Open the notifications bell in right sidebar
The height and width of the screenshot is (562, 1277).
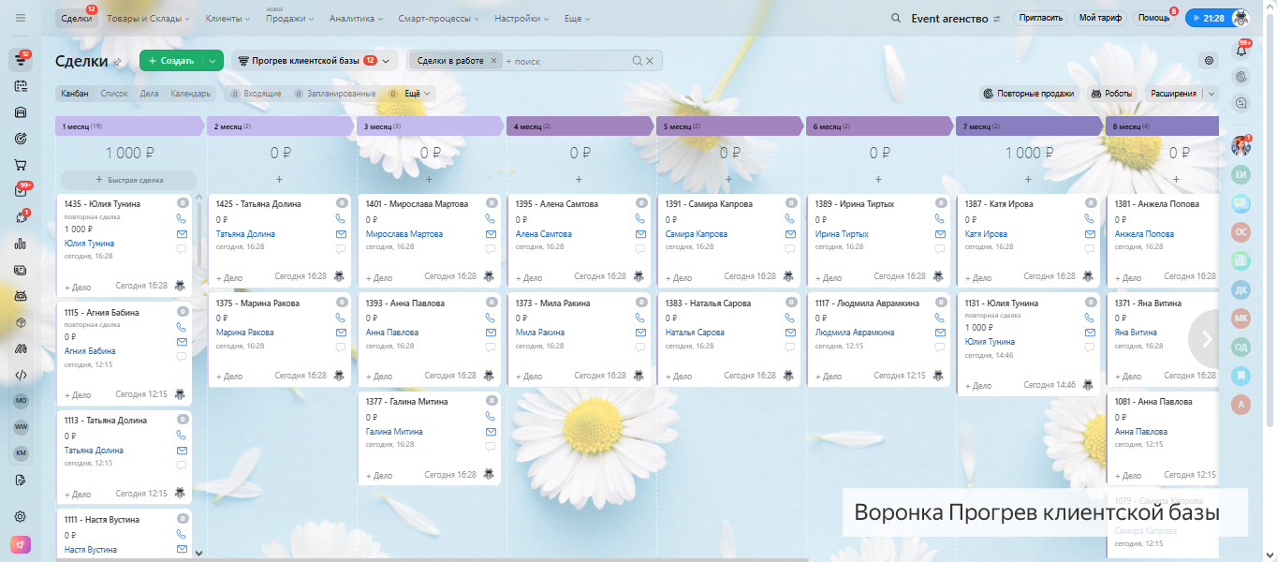(1241, 51)
